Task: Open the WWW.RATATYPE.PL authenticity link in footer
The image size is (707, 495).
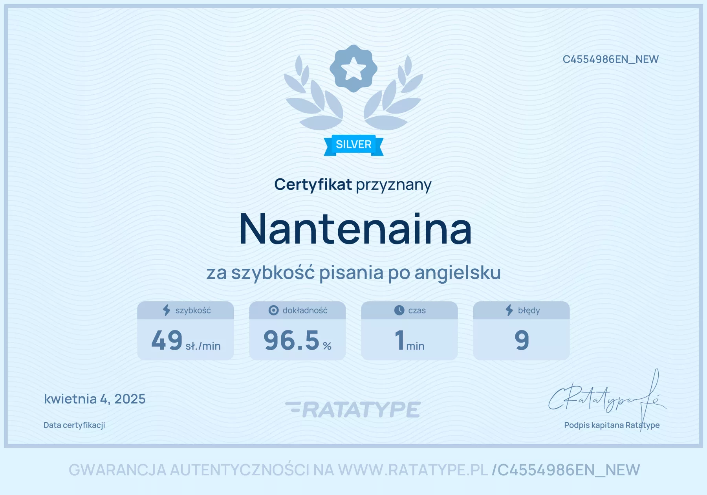Action: (413, 470)
